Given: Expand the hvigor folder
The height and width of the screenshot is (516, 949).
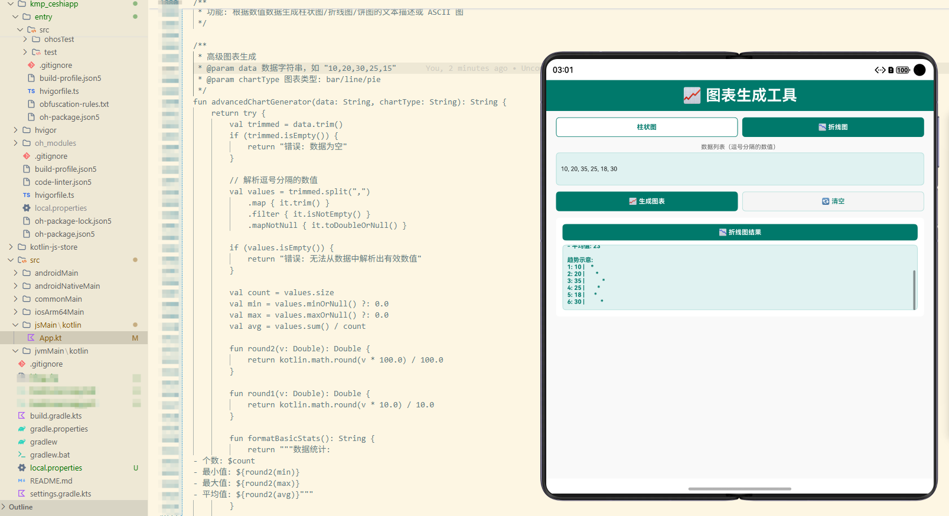Looking at the screenshot, I should coord(15,130).
